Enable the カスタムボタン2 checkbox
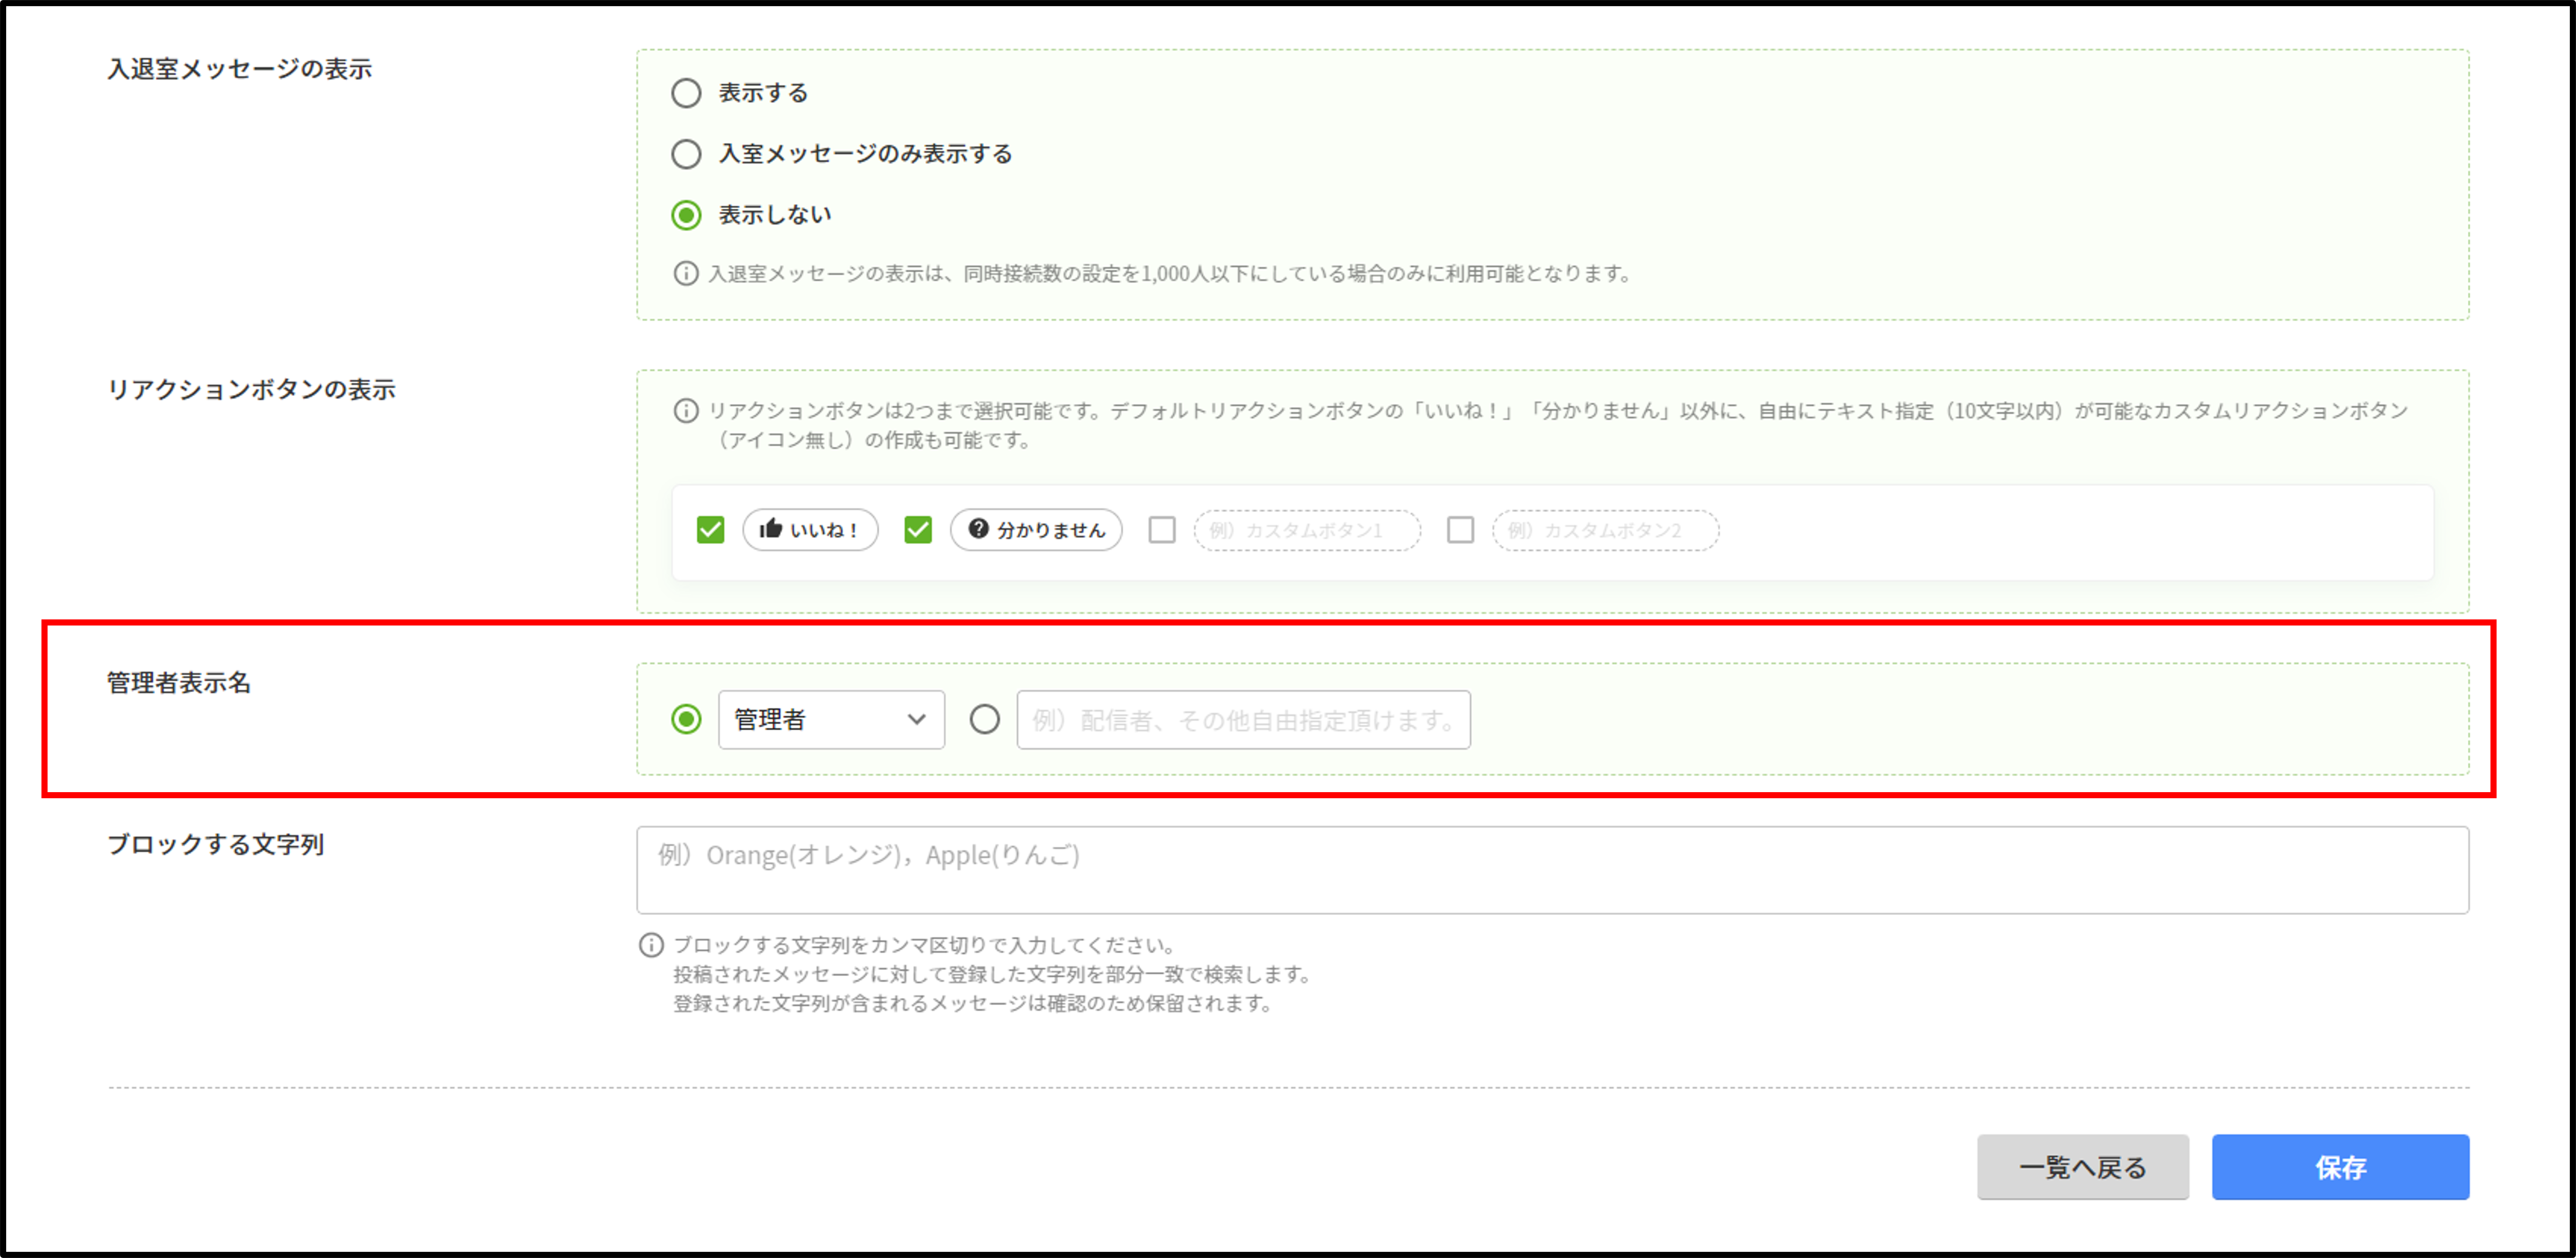Viewport: 2576px width, 1258px height. coord(1461,530)
